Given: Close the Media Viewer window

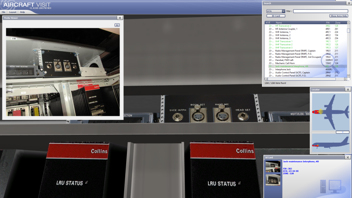Looking at the screenshot, I should [x=120, y=18].
